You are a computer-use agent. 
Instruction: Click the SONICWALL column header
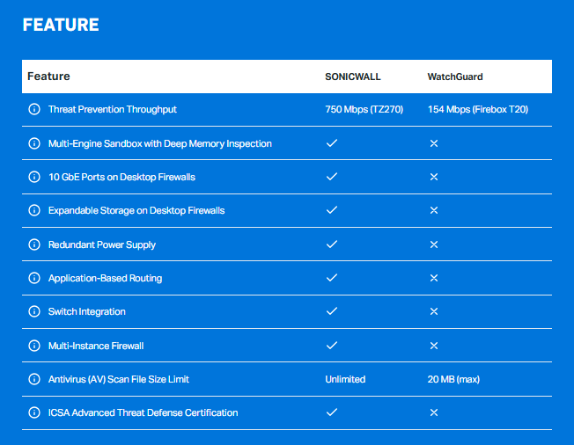353,77
